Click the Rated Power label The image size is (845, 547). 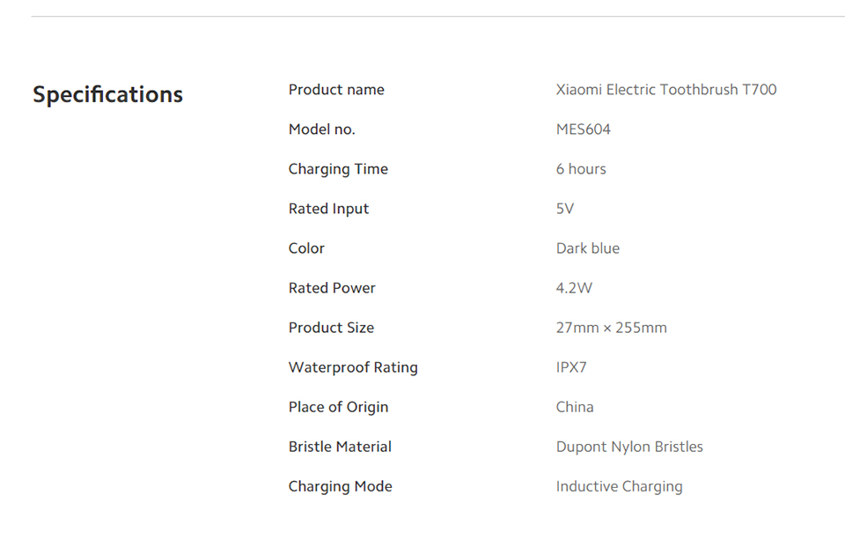(332, 288)
